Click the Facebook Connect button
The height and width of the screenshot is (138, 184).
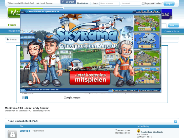[68, 2]
